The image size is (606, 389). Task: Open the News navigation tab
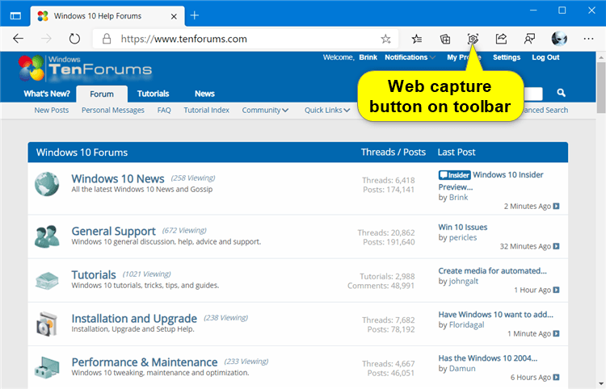click(x=204, y=94)
